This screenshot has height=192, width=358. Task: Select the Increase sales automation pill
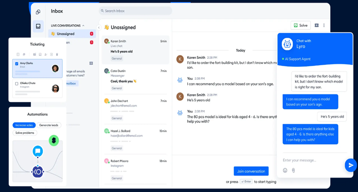click(x=24, y=125)
